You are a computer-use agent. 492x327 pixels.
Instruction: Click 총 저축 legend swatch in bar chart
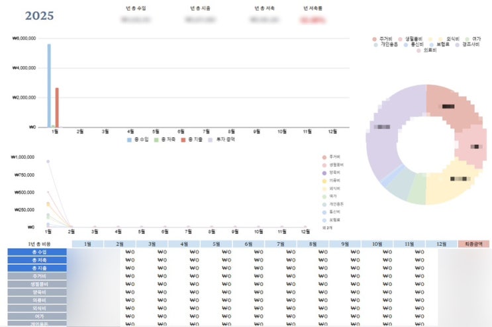(156, 140)
